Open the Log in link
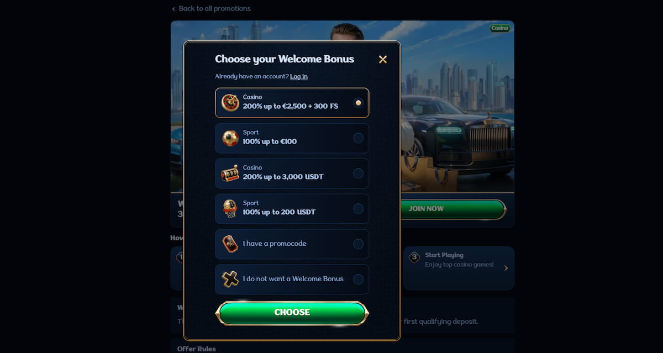 (299, 76)
